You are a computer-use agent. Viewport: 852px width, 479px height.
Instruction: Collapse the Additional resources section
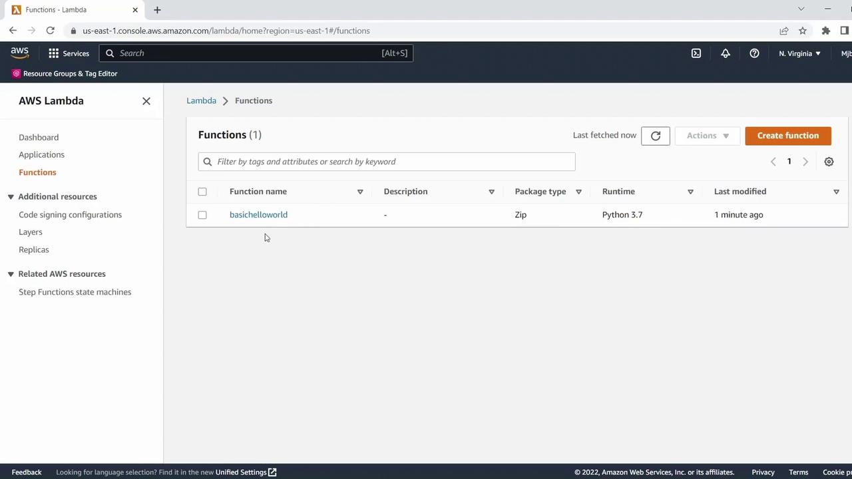click(x=11, y=197)
